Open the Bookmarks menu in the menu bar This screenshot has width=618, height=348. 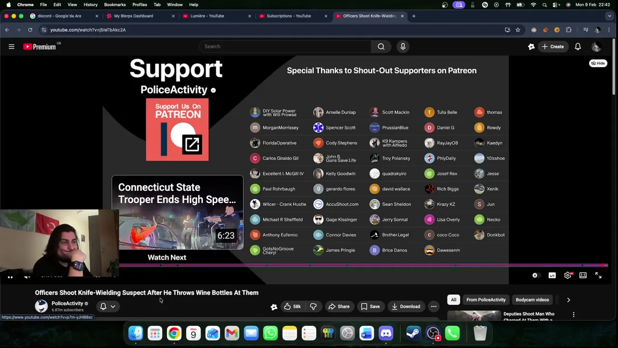click(x=115, y=5)
